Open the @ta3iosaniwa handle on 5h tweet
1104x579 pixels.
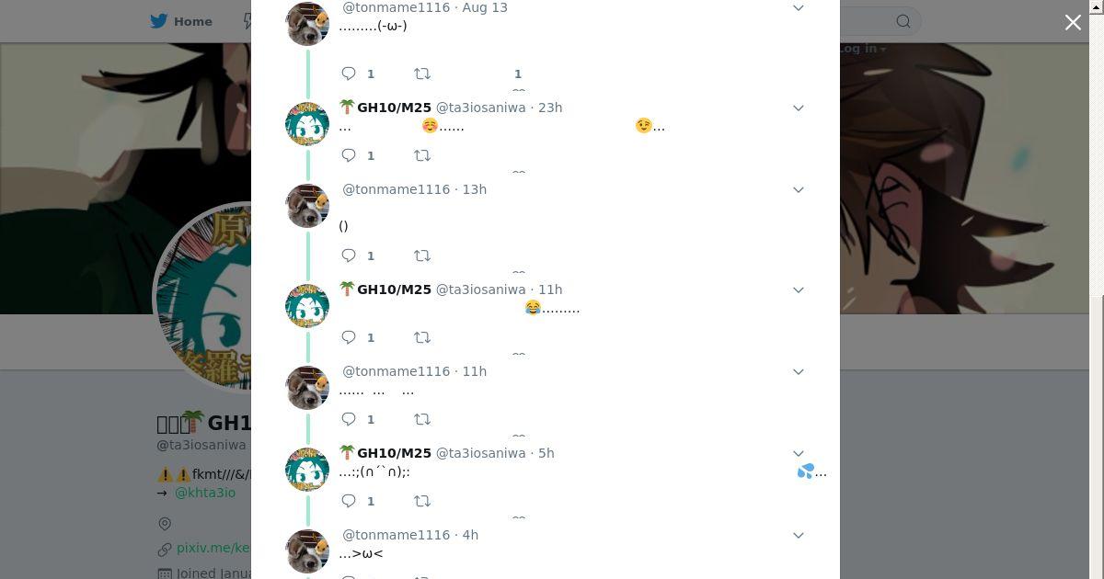(x=480, y=453)
